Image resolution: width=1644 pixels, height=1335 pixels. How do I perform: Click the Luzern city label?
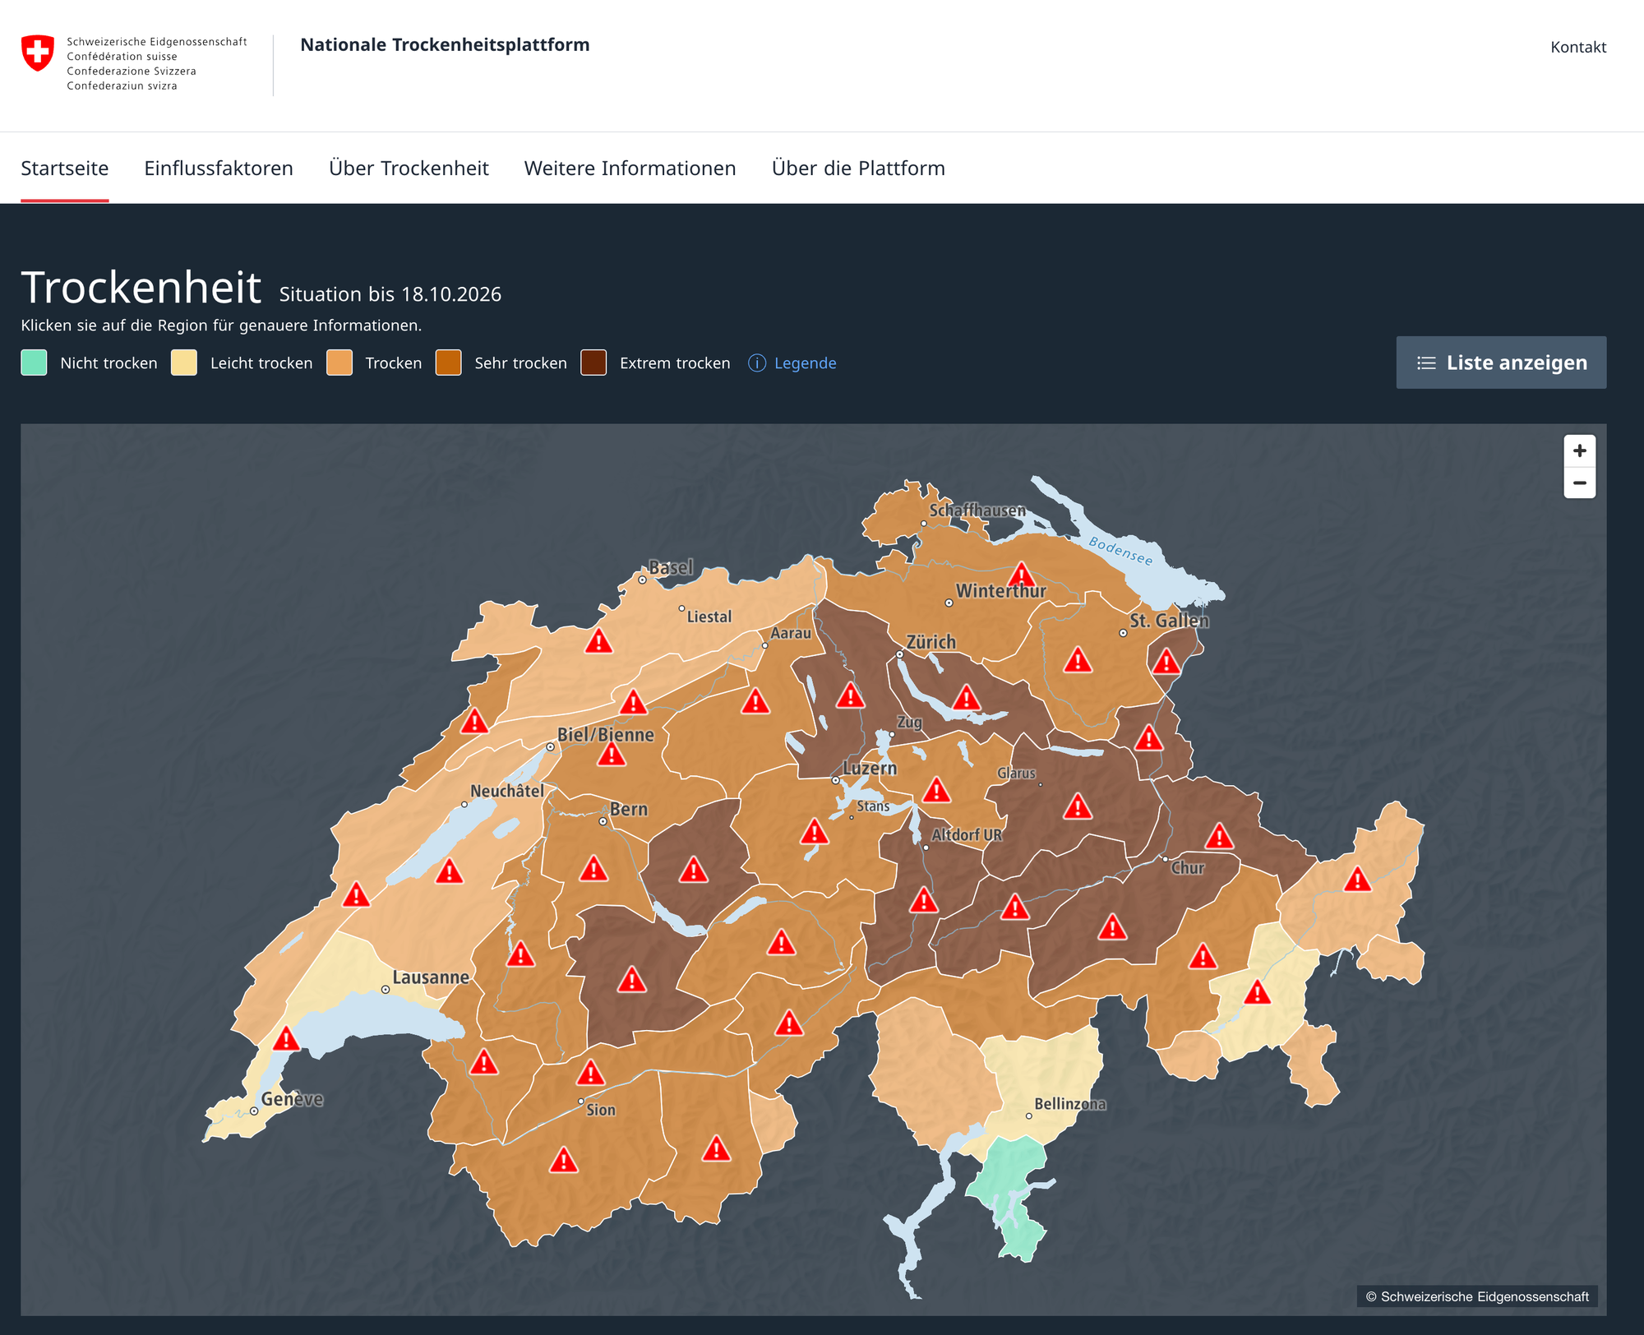click(870, 769)
